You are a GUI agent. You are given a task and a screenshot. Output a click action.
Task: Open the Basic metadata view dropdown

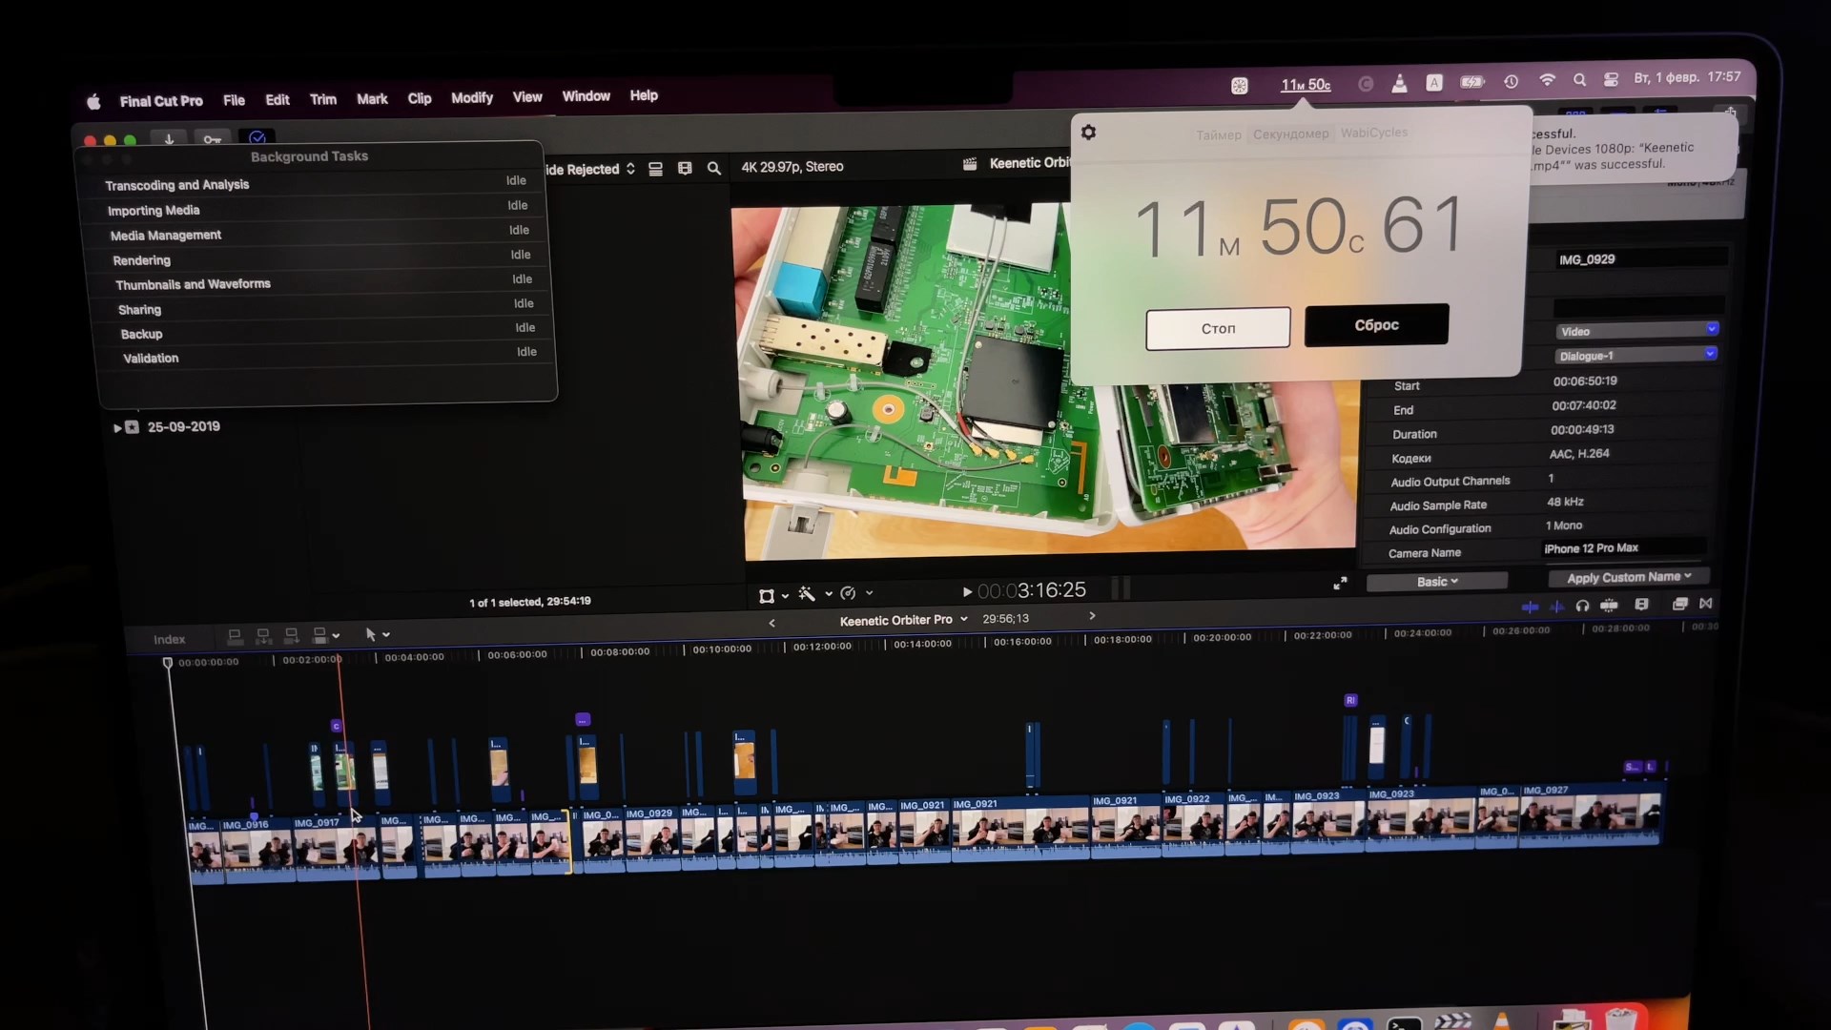click(1437, 582)
